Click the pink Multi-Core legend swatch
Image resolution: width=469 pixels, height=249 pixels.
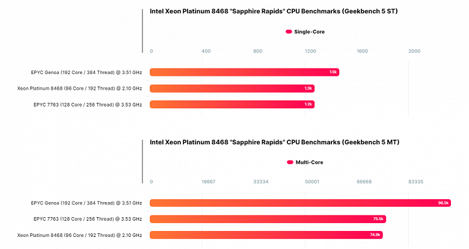(x=290, y=162)
